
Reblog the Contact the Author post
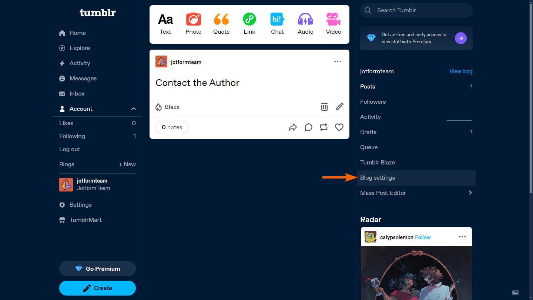pyautogui.click(x=324, y=127)
